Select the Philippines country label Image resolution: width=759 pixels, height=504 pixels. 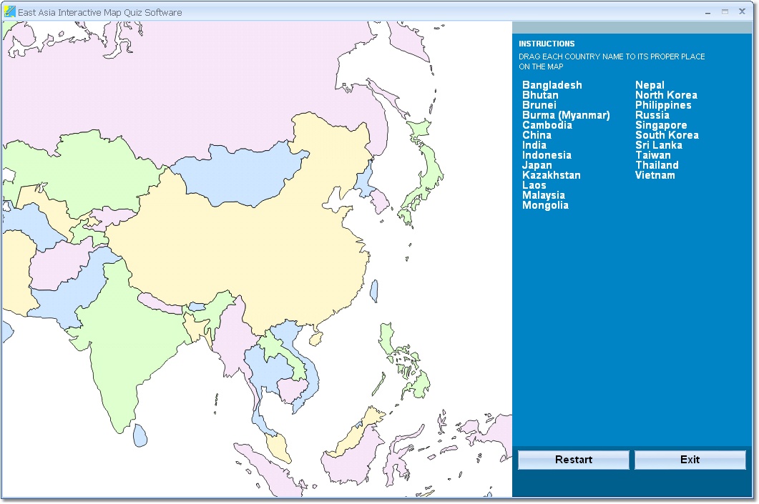click(663, 105)
